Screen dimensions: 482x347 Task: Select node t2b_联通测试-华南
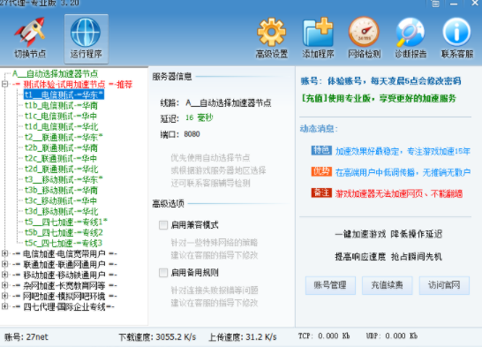(x=61, y=147)
